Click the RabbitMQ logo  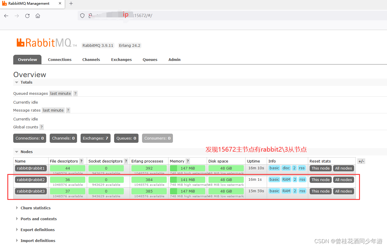click(46, 43)
